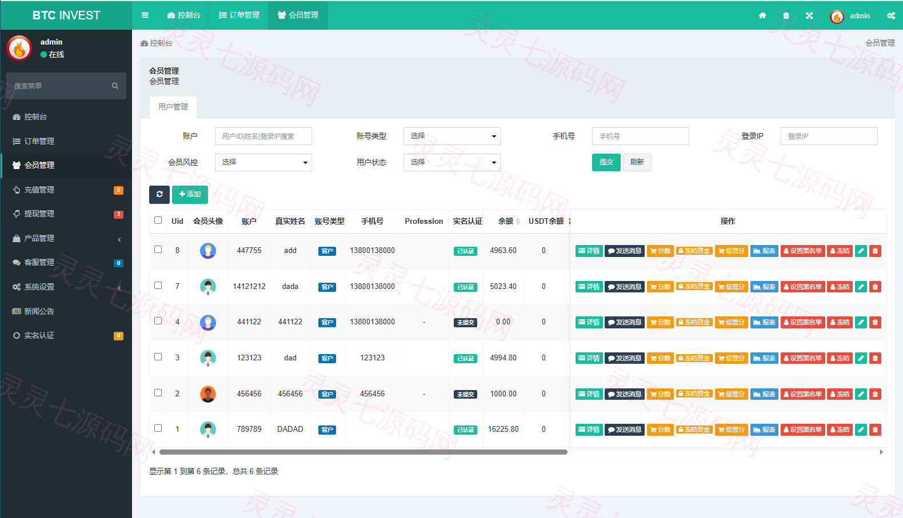Image resolution: width=903 pixels, height=518 pixels.
Task: Click the magnifier in the sidebar search
Action: pyautogui.click(x=115, y=86)
